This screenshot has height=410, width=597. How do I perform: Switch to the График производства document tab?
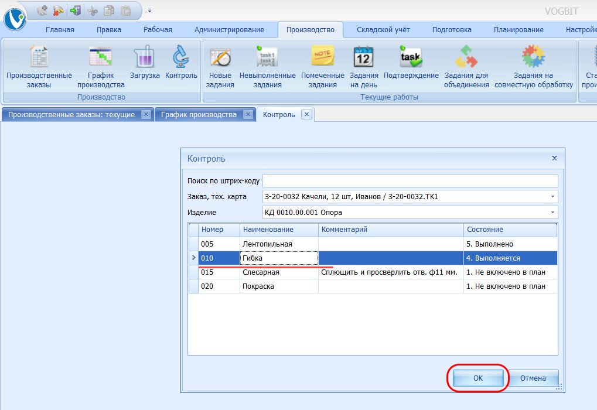tap(199, 115)
